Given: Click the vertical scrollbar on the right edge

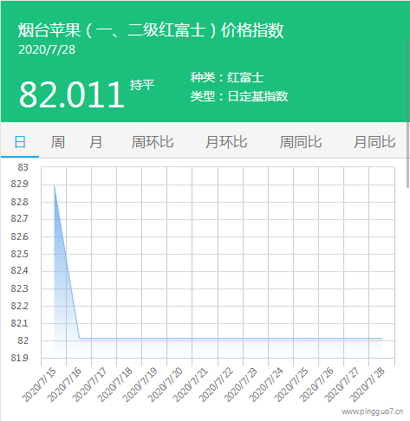Looking at the screenshot, I should click(408, 113).
